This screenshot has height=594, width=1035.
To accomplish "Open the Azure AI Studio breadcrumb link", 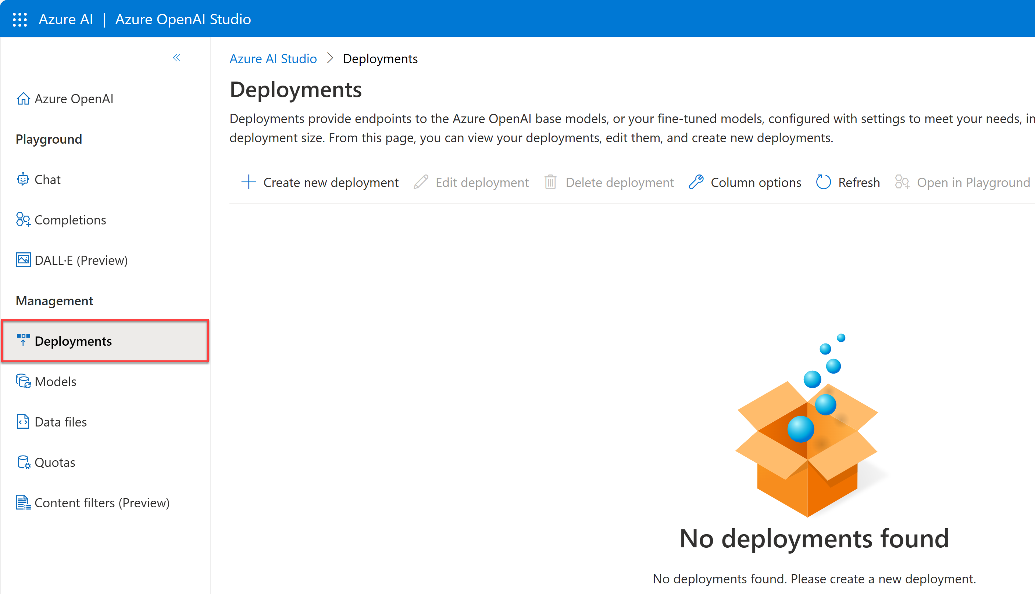I will (273, 58).
